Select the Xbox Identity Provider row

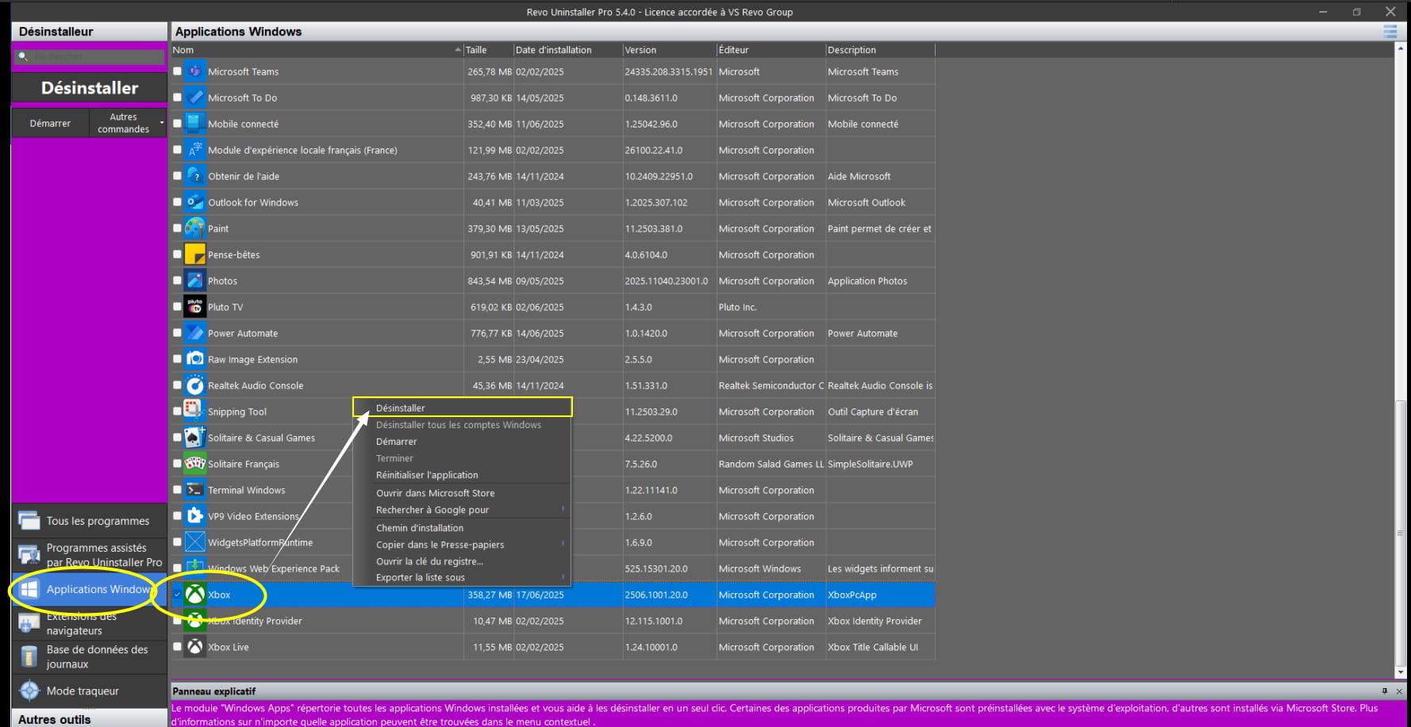(553, 621)
